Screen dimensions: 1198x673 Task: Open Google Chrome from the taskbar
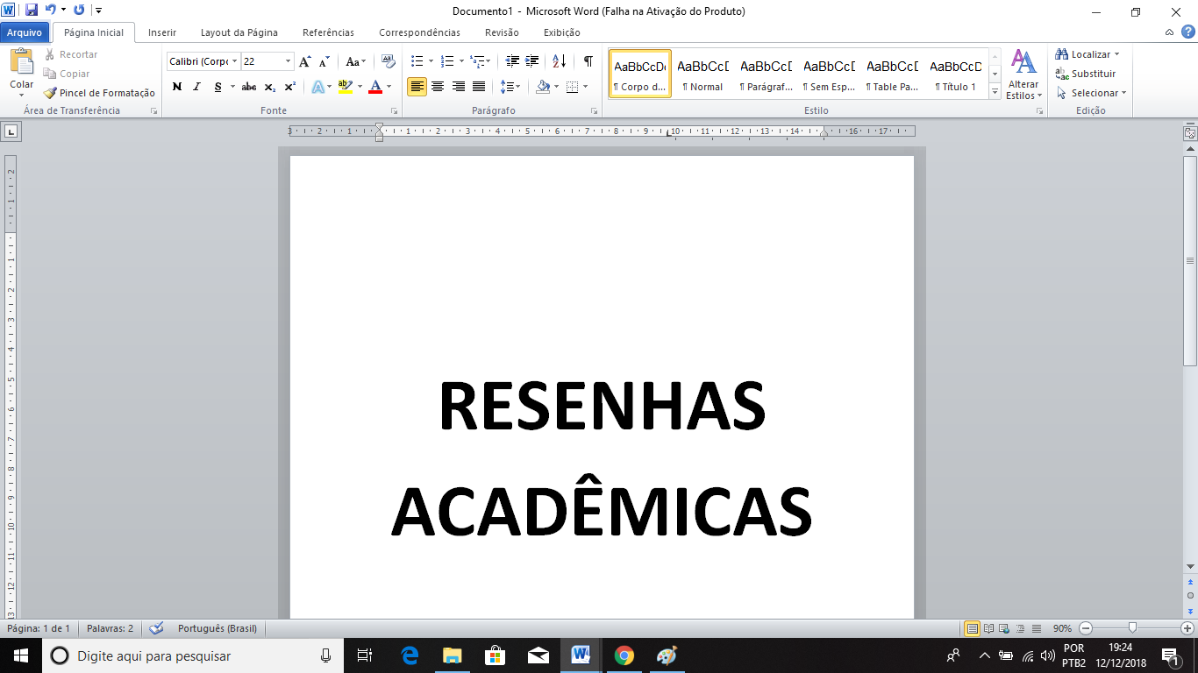(624, 655)
